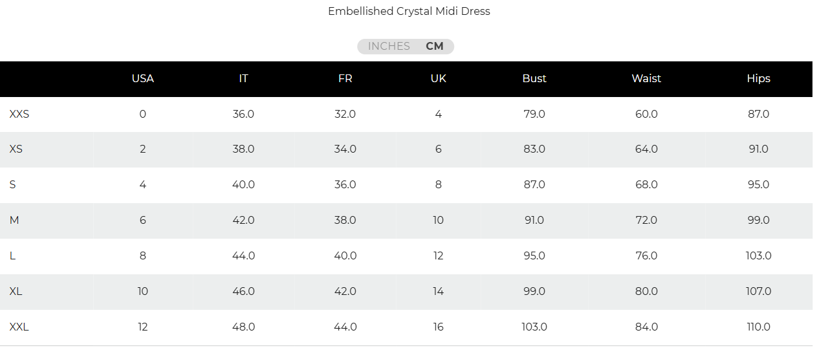Screen dimensions: 817x348
Task: Click the 110.0 hips value for XXL
Action: pyautogui.click(x=758, y=327)
